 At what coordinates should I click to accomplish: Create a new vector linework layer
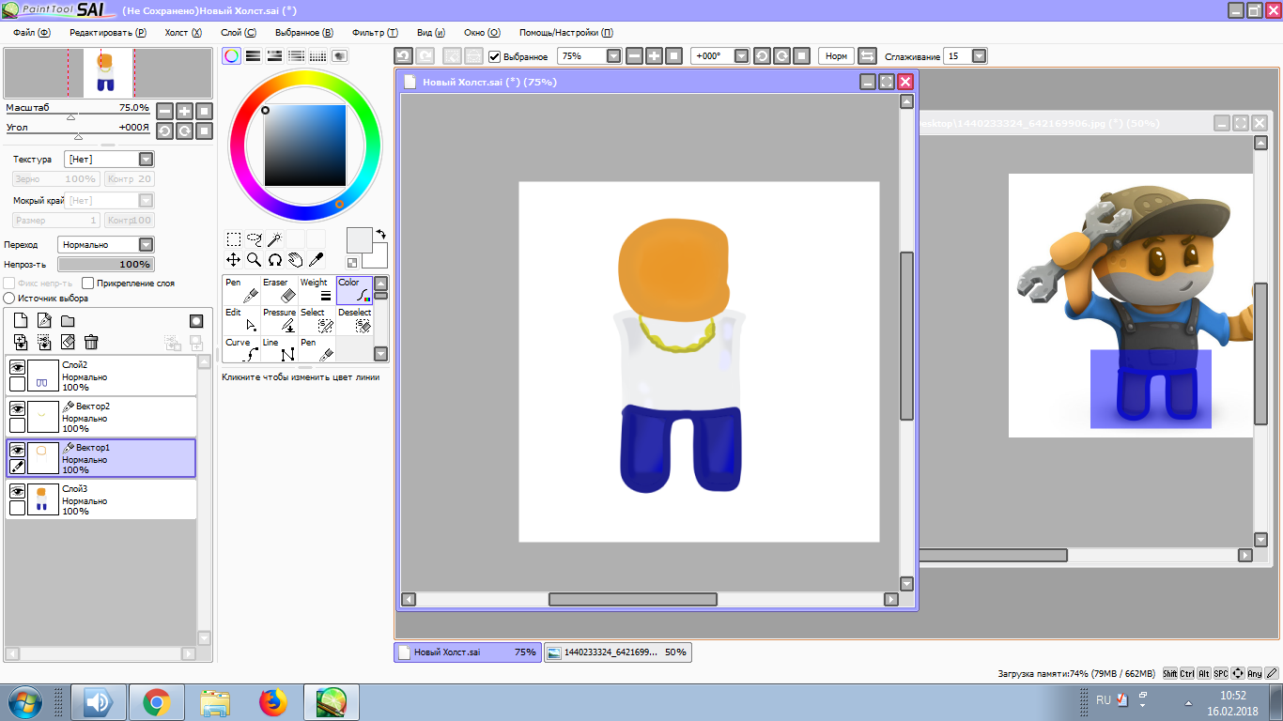click(44, 321)
